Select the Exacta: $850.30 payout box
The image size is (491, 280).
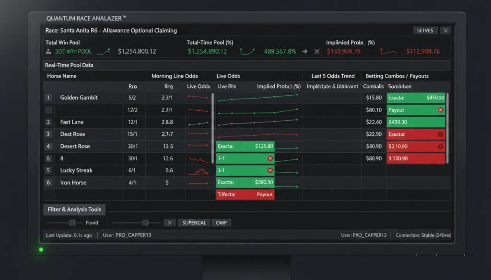(x=416, y=98)
